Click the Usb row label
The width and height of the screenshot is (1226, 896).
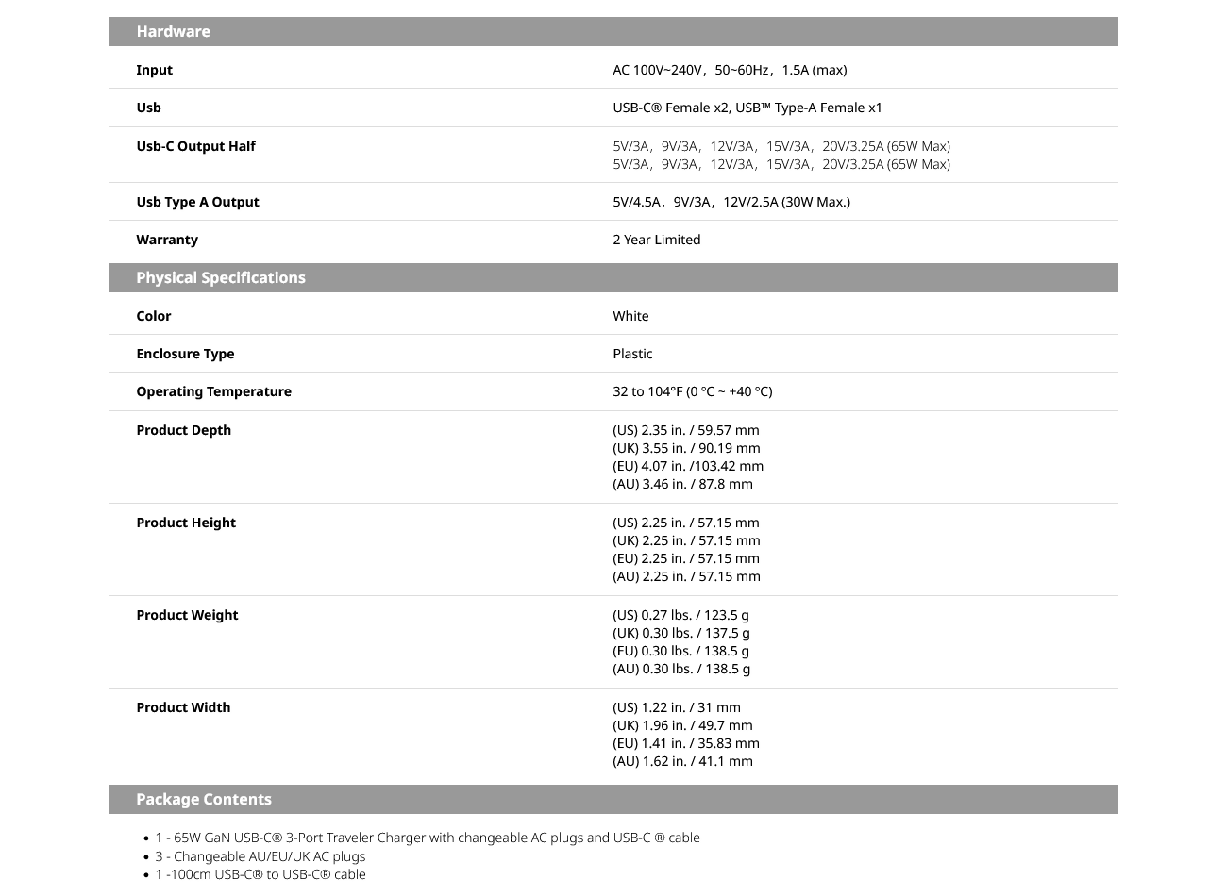pyautogui.click(x=148, y=108)
